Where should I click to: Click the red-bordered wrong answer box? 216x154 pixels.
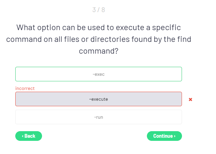pyautogui.click(x=99, y=99)
